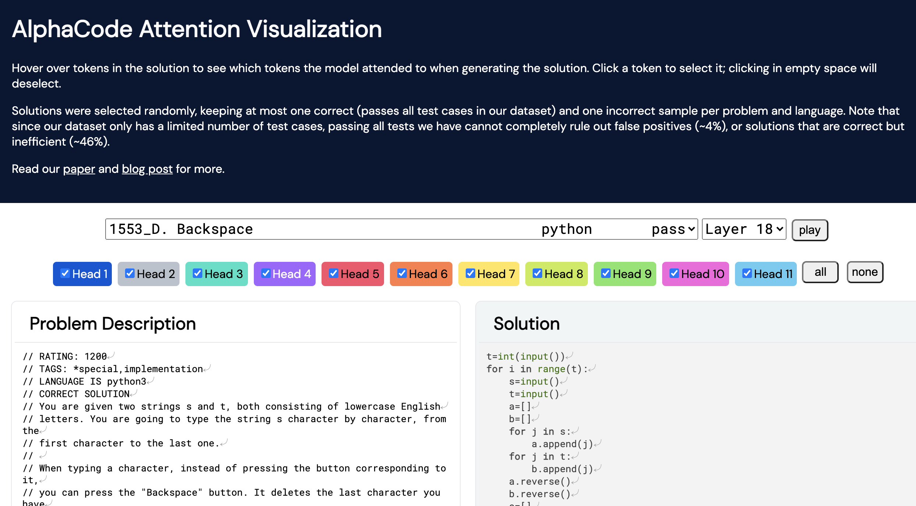916x506 pixels.
Task: Open the Layer 18 dropdown
Action: [743, 229]
